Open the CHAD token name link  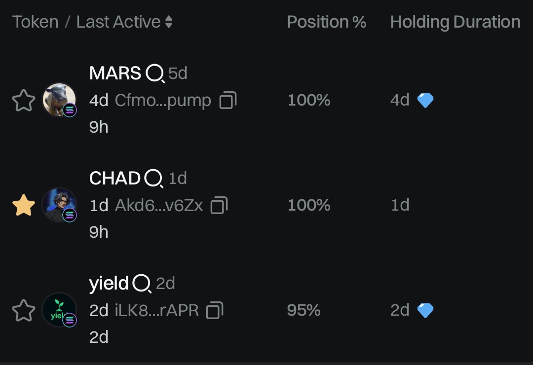pos(114,178)
